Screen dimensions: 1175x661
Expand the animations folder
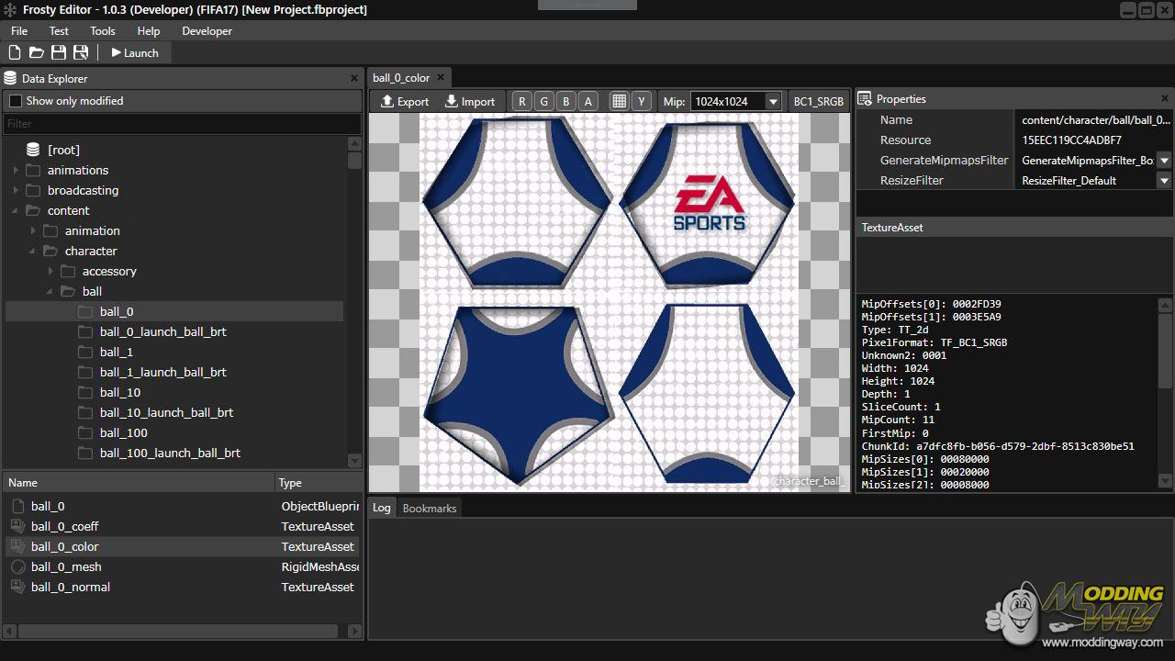point(16,171)
